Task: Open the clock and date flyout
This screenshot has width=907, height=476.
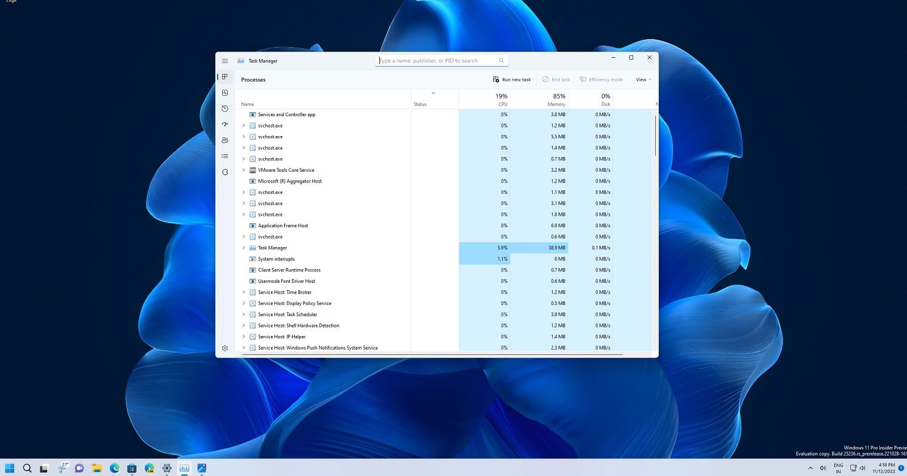Action: click(885, 468)
